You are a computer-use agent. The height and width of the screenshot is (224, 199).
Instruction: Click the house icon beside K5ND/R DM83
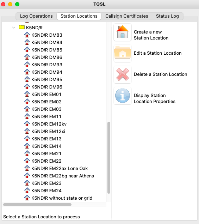coord(27,35)
